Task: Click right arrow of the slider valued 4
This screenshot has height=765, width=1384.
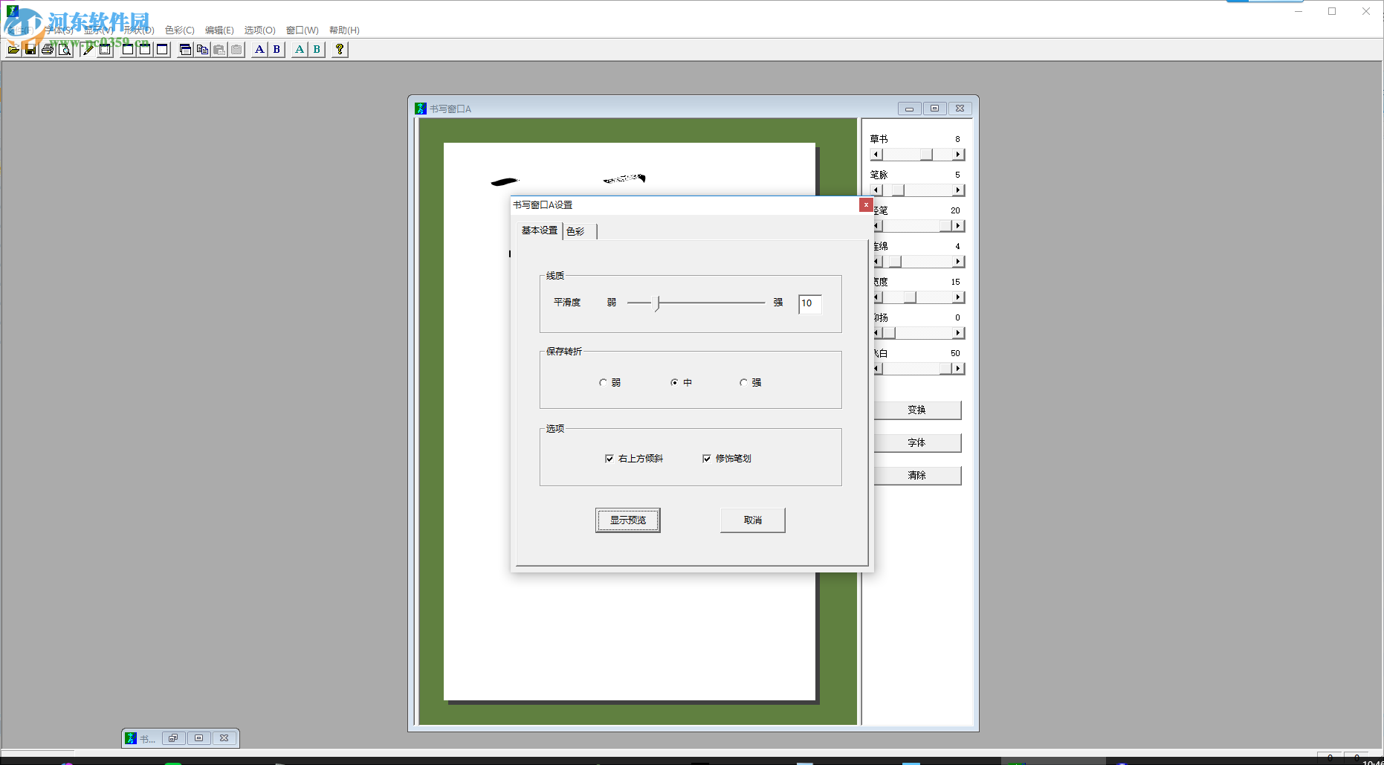Action: tap(958, 262)
